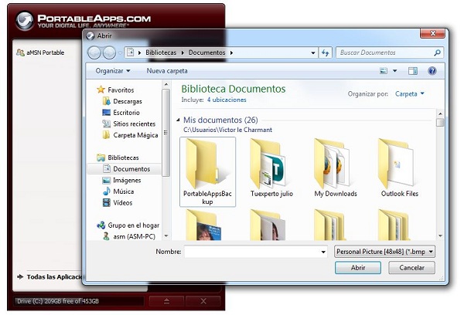Image resolution: width=464 pixels, height=315 pixels.
Task: Click the PortableApps.com logo icon
Action: [25, 20]
